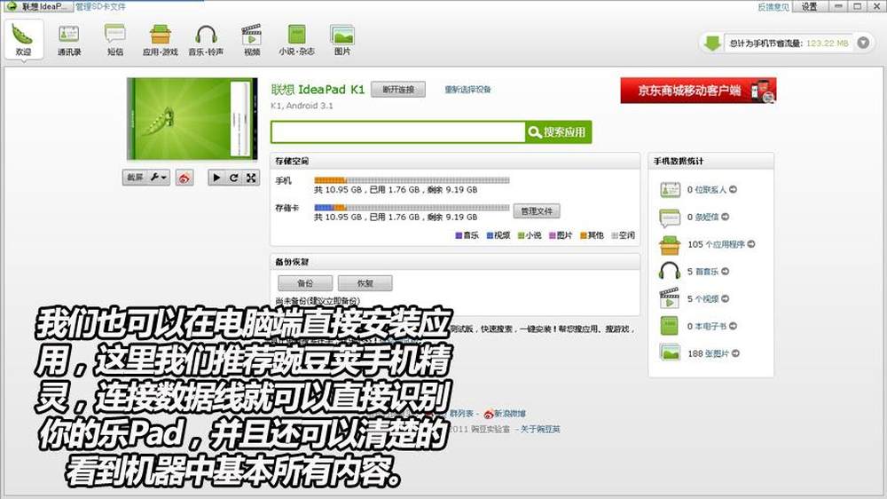Image resolution: width=887 pixels, height=499 pixels.
Task: Expand device preview to fullscreen
Action: (250, 178)
